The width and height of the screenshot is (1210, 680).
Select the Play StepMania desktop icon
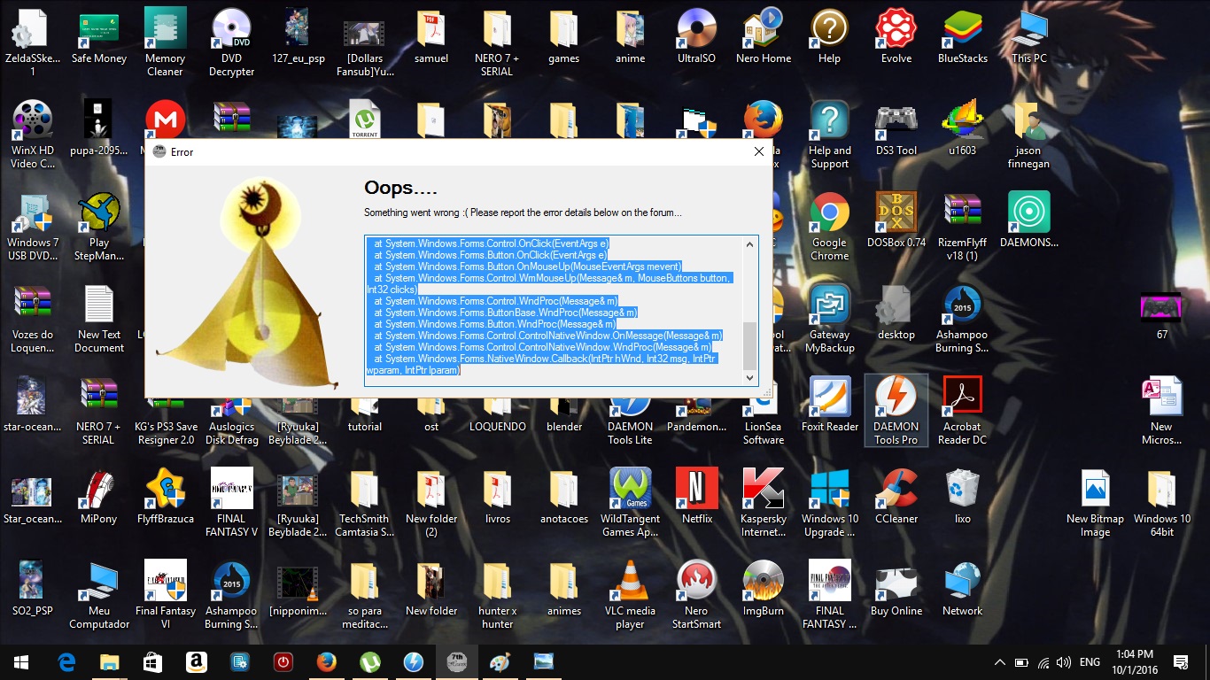coord(99,227)
